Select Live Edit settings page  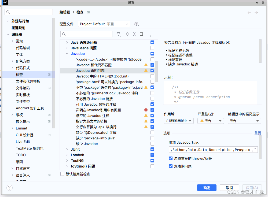pyautogui.click(x=23, y=142)
